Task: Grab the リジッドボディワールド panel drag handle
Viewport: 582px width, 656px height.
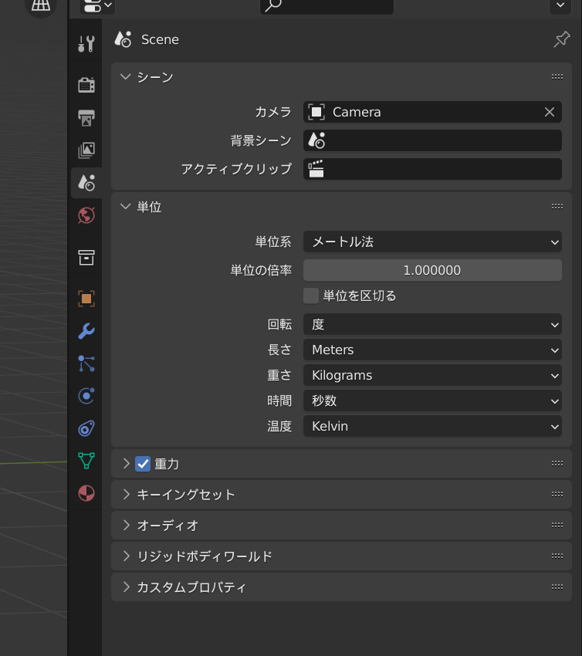Action: pos(557,556)
